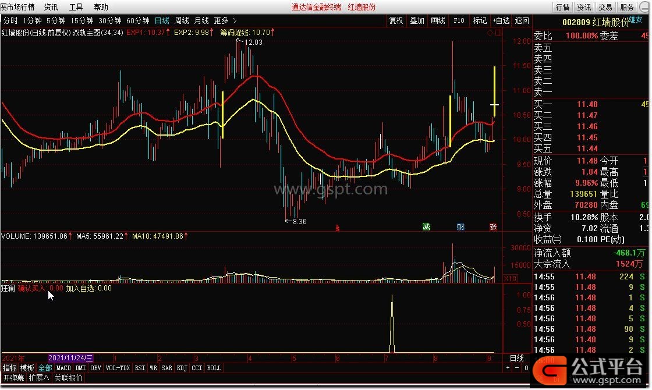Switch to the VOL-TDX indicator
Viewport: 652px width, 390px height.
point(118,368)
